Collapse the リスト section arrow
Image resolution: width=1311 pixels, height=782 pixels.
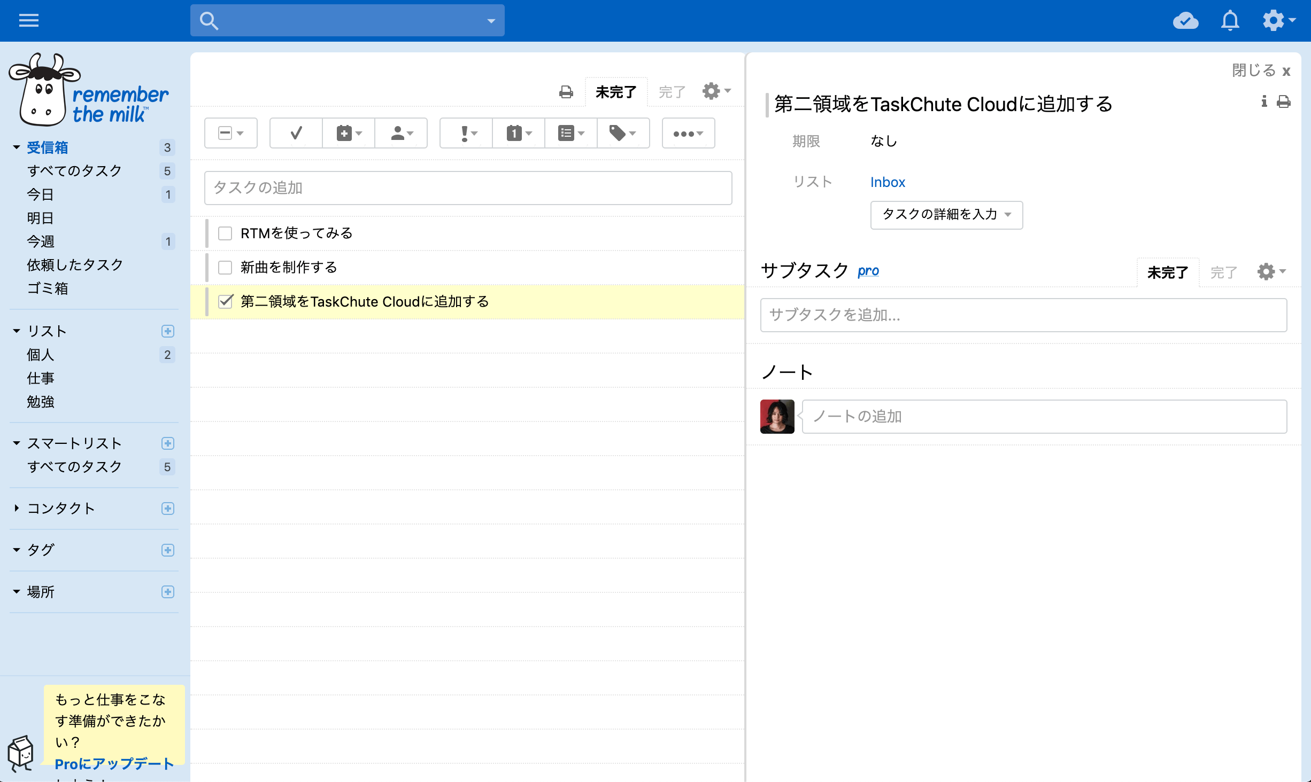pos(17,331)
